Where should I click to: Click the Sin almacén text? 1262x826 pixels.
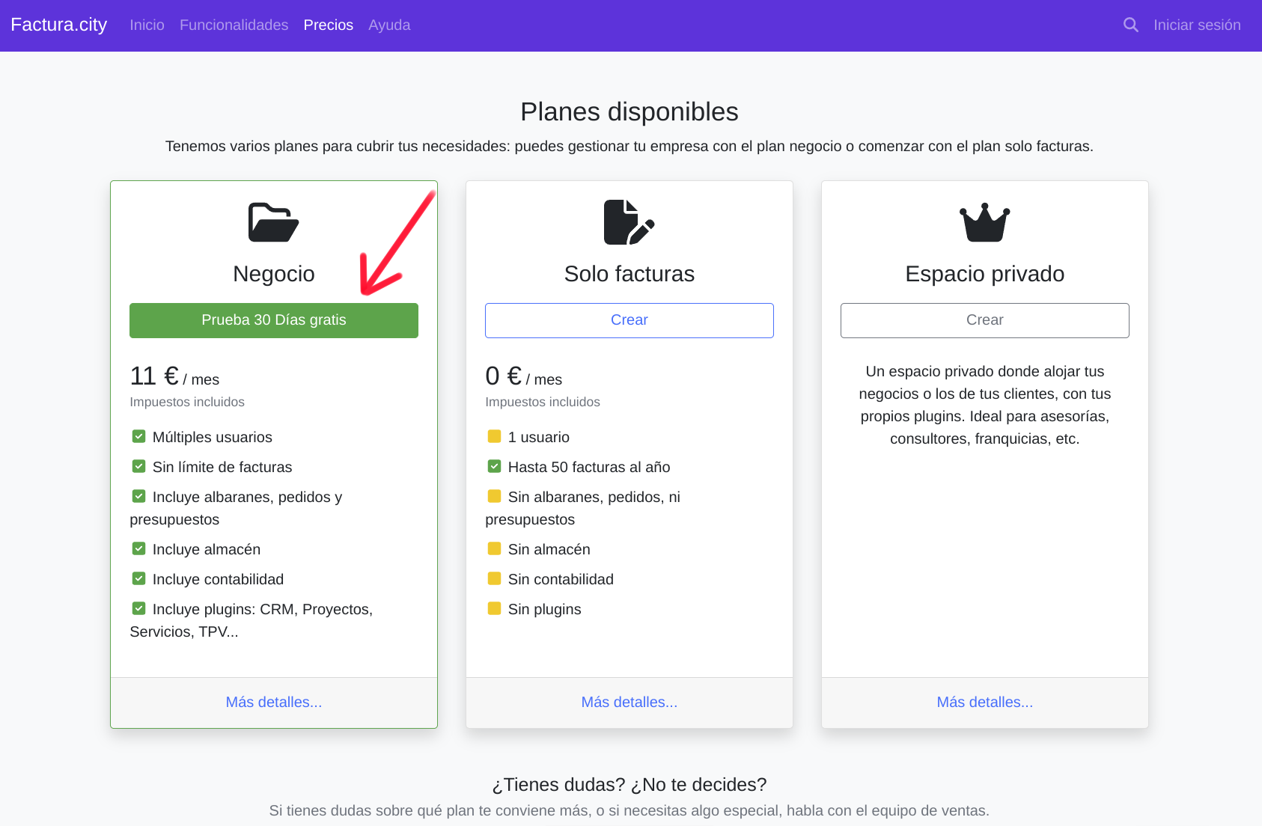[549, 549]
